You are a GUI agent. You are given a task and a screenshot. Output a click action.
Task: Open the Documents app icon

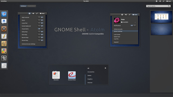tap(56, 75)
